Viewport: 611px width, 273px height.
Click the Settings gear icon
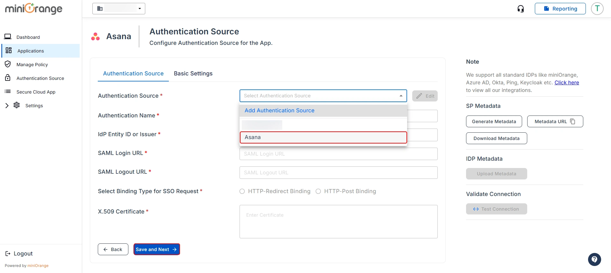click(x=17, y=105)
